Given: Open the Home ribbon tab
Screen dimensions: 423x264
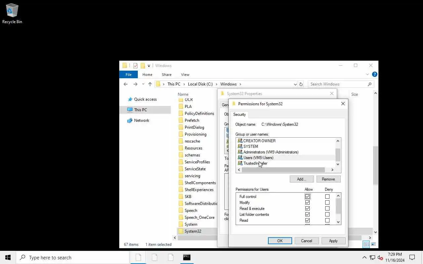Looking at the screenshot, I should 147,75.
